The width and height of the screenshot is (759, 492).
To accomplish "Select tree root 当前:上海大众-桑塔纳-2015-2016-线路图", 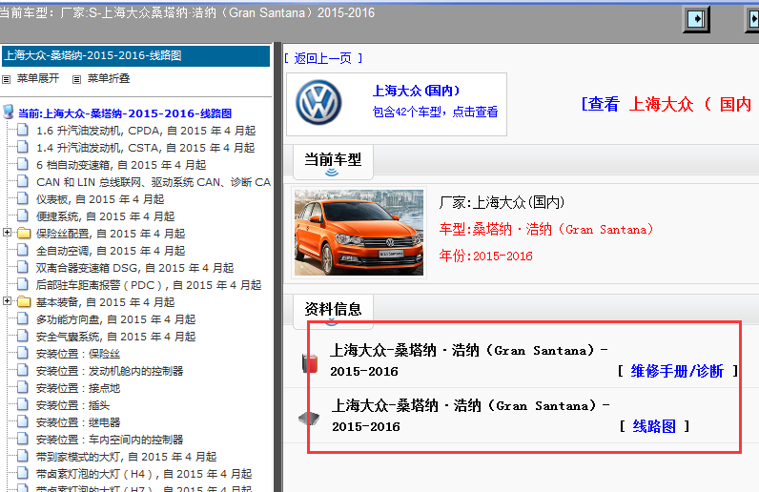I will point(125,113).
